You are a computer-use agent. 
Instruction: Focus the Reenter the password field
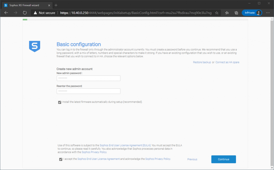[88, 91]
